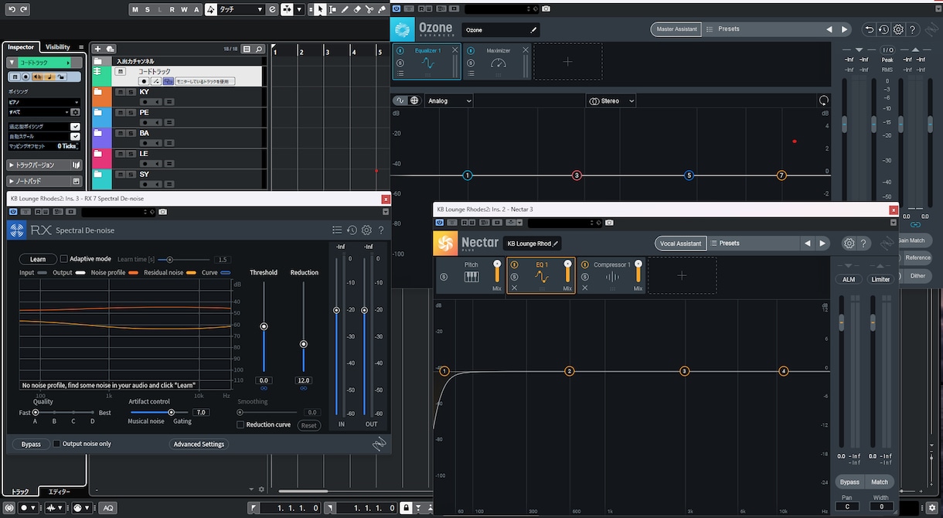Screen dimensions: 943x518
Task: Adjust the Artifact control slider handle
Action: point(171,413)
